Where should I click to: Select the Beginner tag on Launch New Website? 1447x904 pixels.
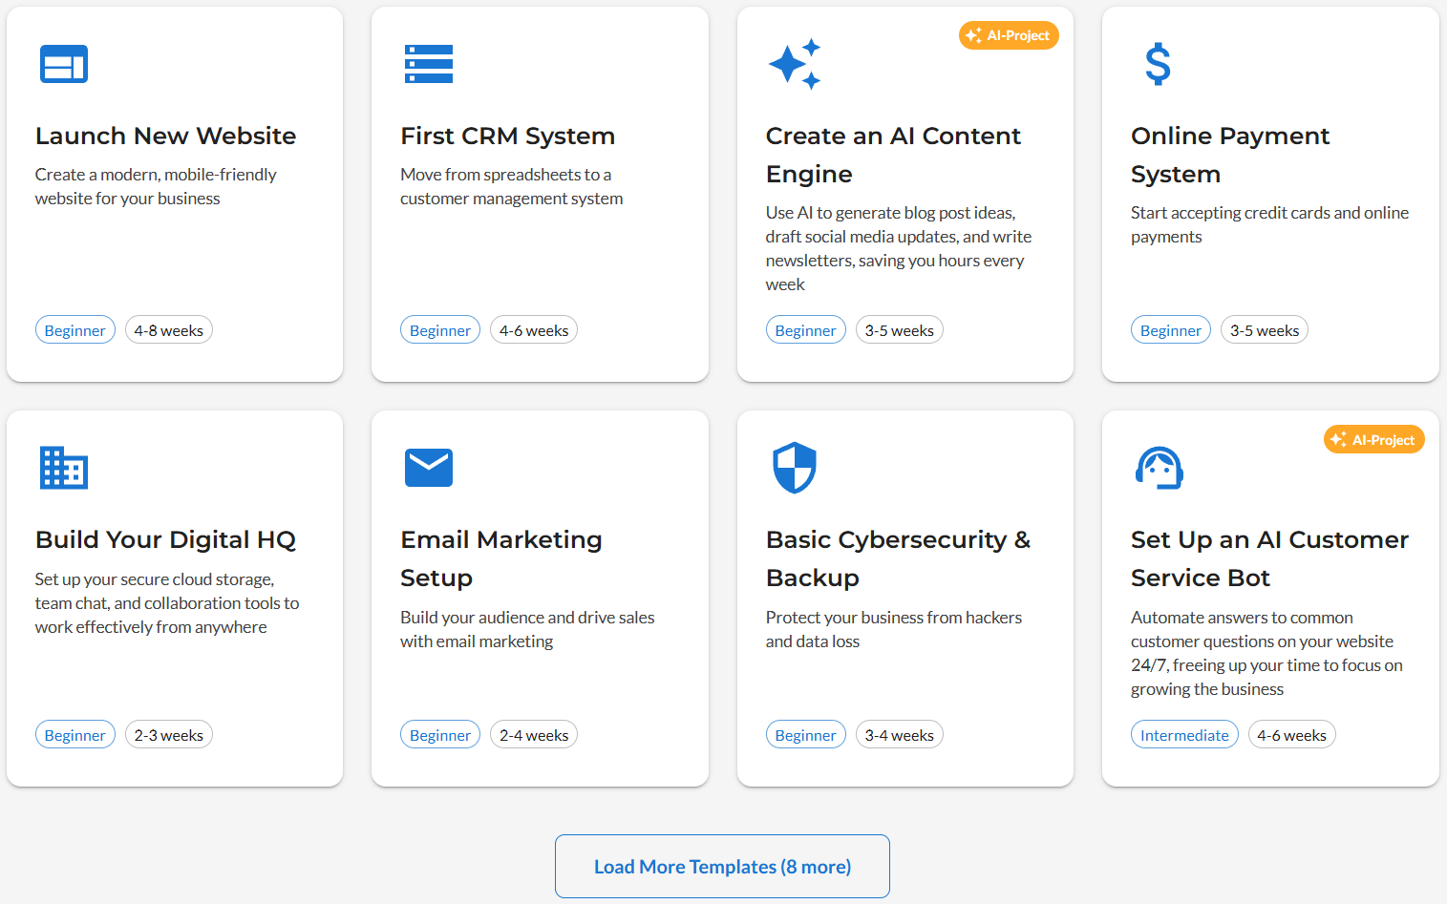tap(74, 329)
